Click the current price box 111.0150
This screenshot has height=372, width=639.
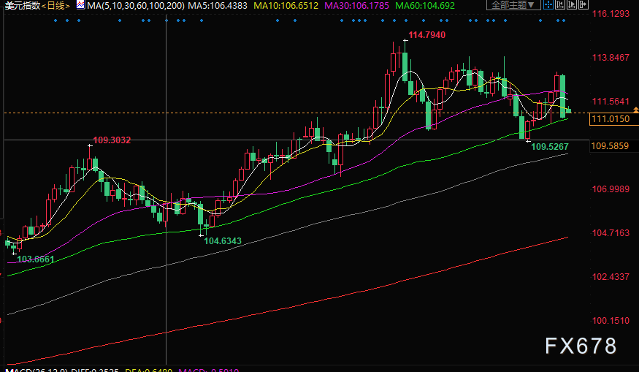(611, 119)
